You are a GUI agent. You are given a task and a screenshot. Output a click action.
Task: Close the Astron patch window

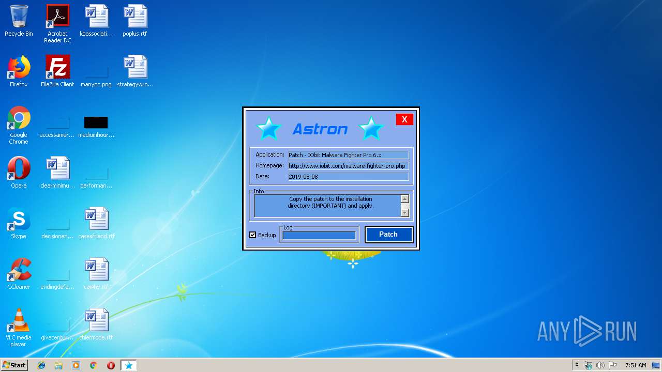404,119
